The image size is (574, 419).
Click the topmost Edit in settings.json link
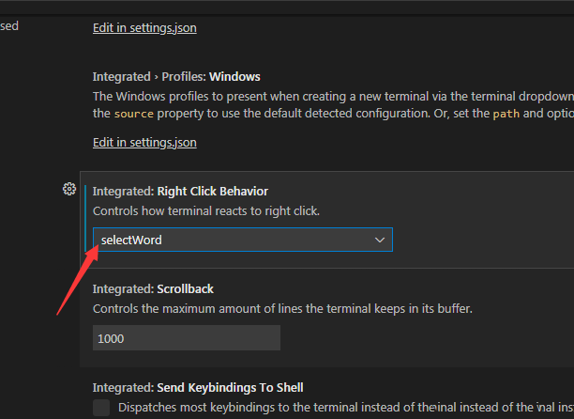click(x=144, y=28)
